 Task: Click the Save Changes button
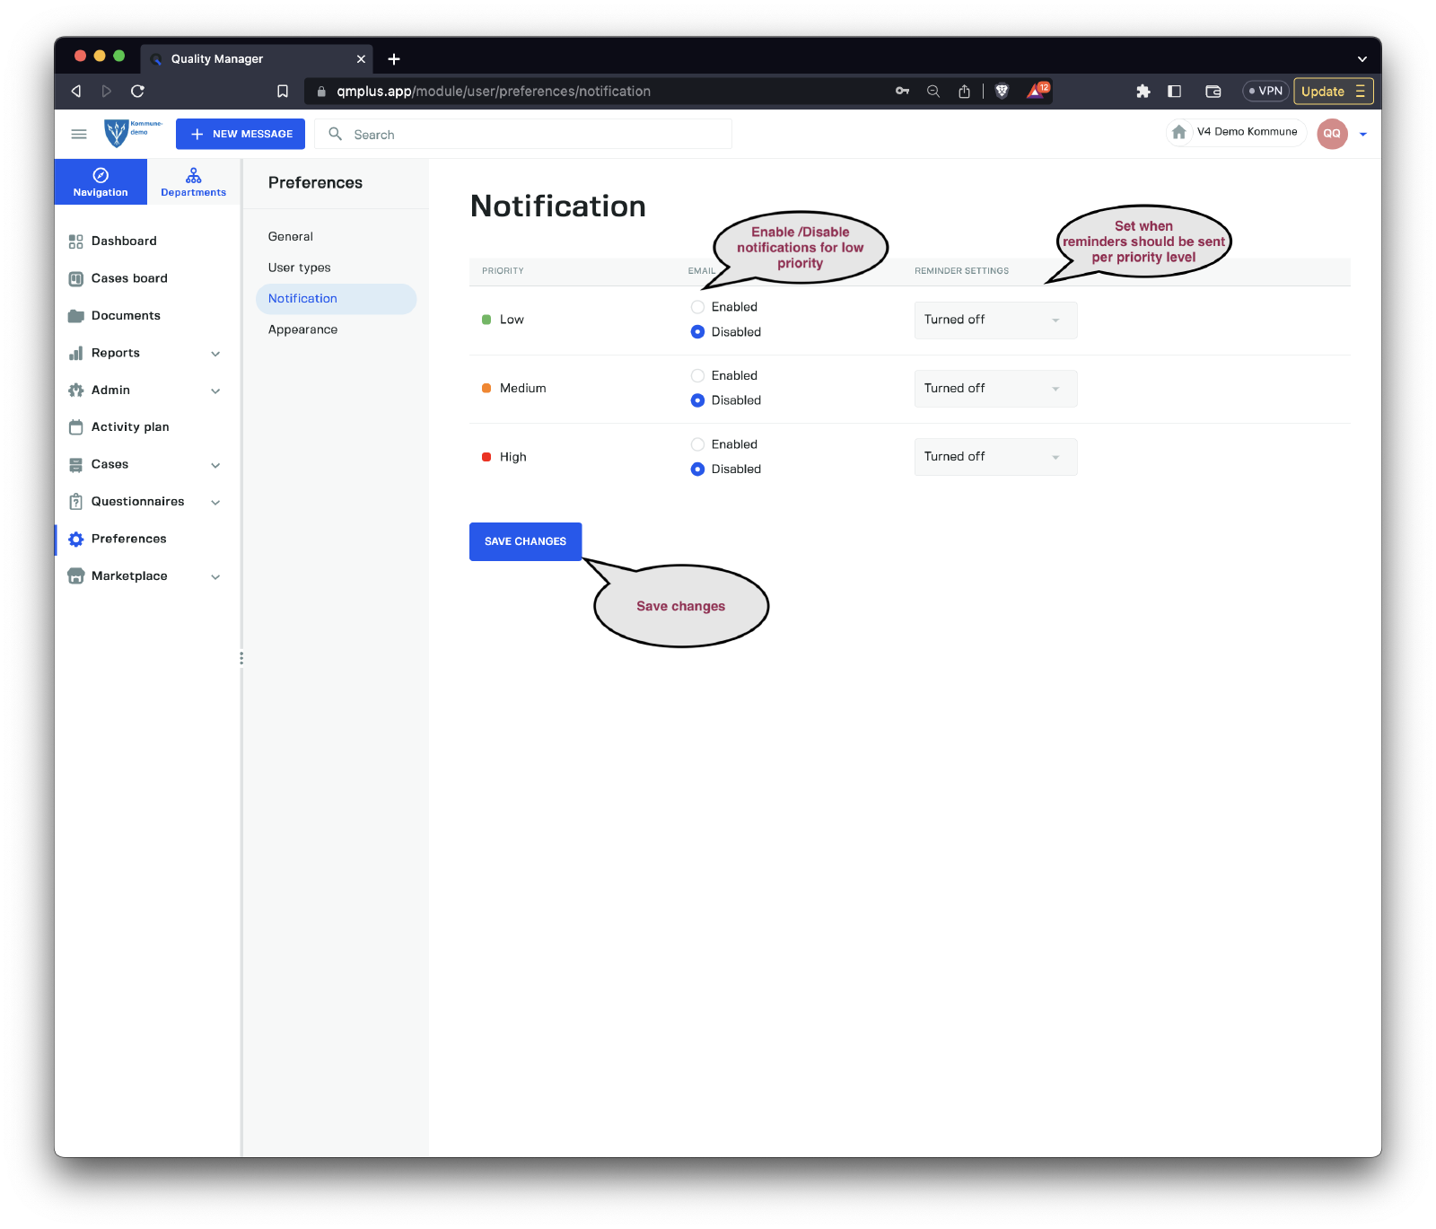tap(525, 541)
